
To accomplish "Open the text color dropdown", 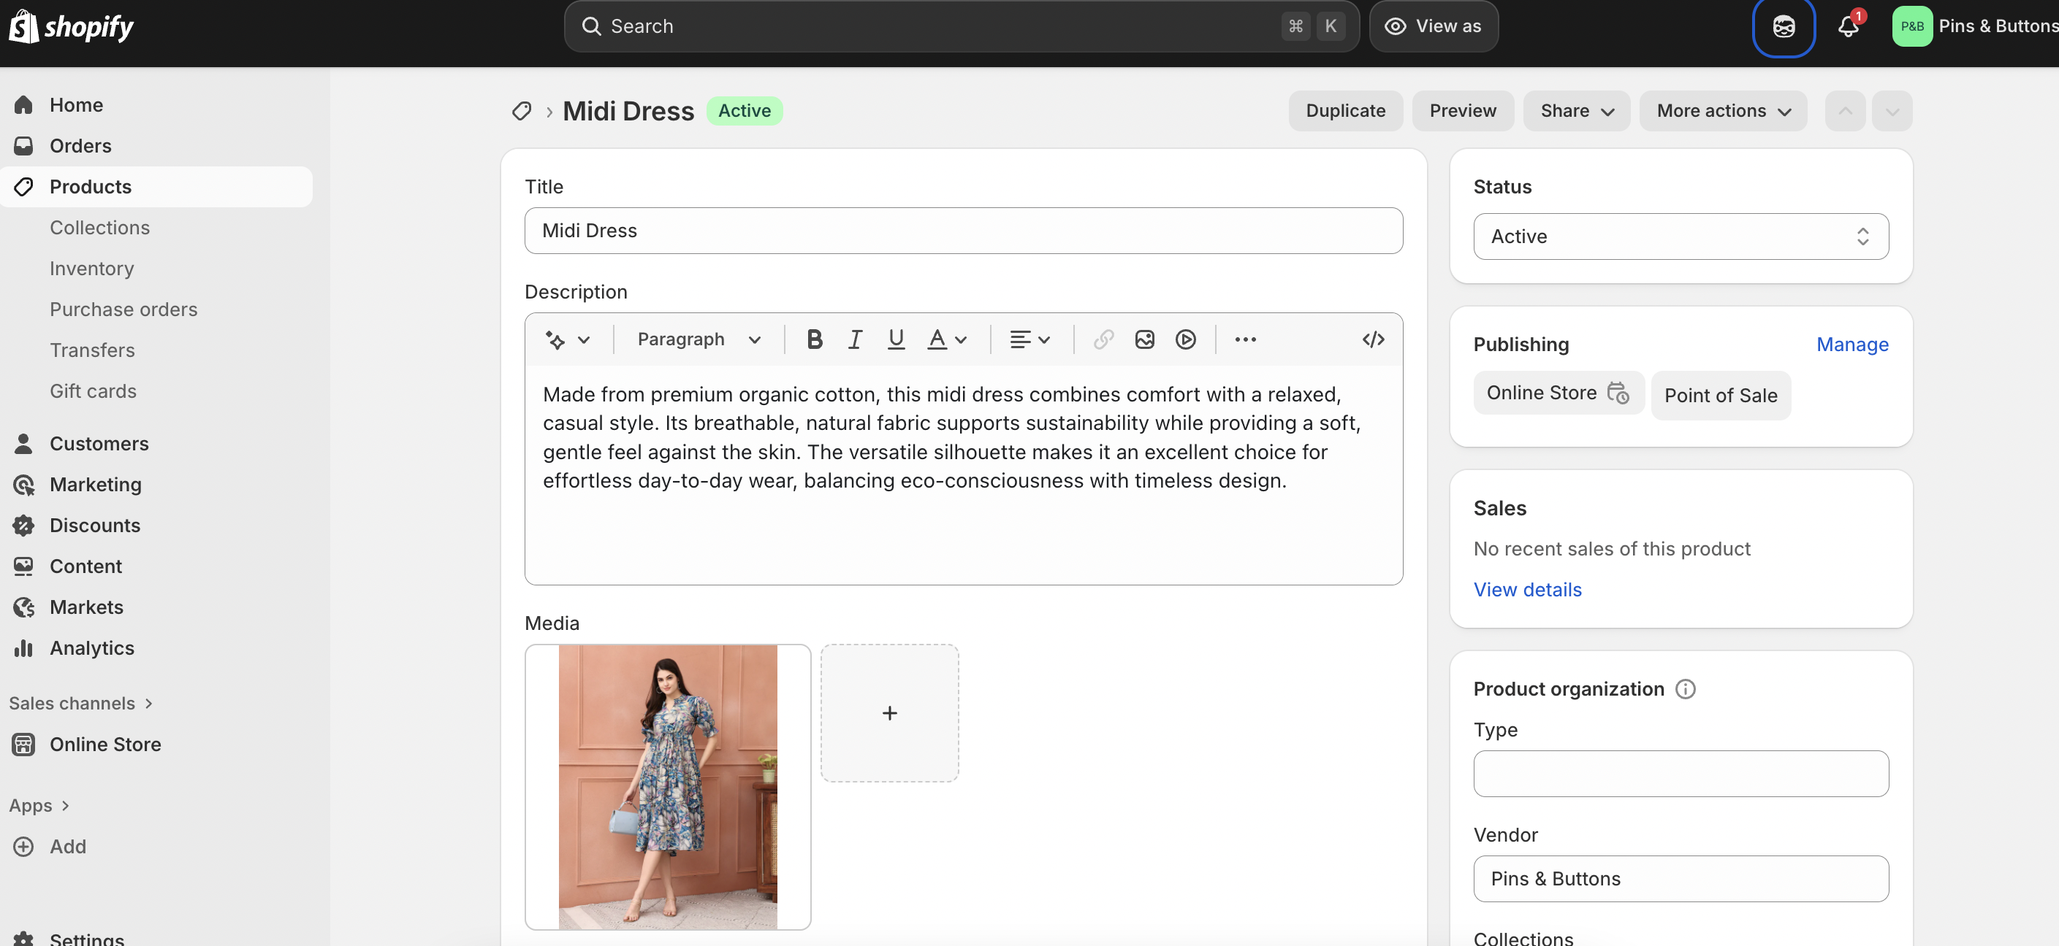I will pos(946,339).
